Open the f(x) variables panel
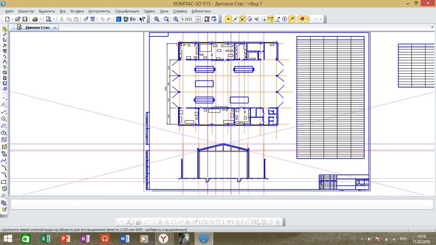 coord(133,19)
